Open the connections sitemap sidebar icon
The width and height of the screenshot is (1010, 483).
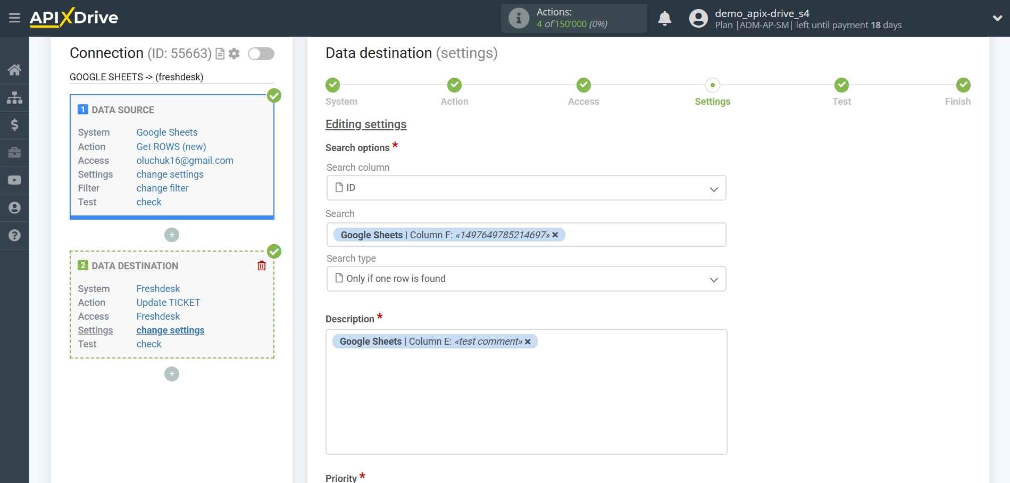[x=14, y=97]
